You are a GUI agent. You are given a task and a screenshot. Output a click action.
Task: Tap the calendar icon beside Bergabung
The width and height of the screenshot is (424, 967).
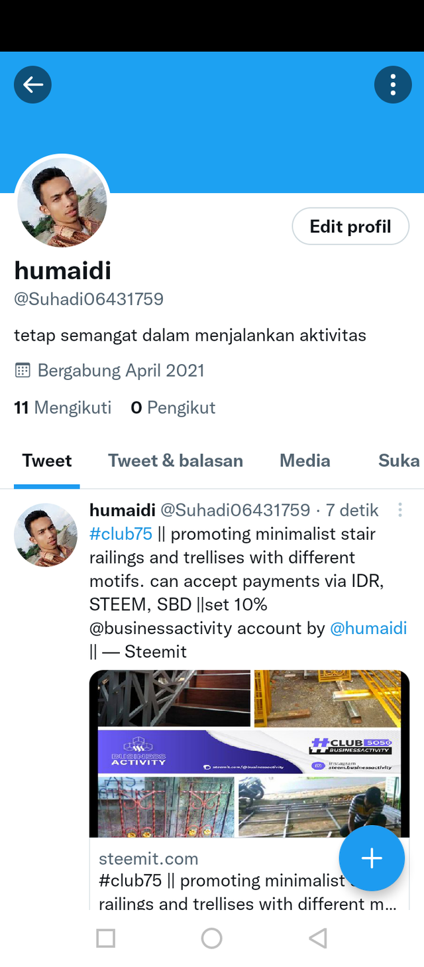pos(23,370)
